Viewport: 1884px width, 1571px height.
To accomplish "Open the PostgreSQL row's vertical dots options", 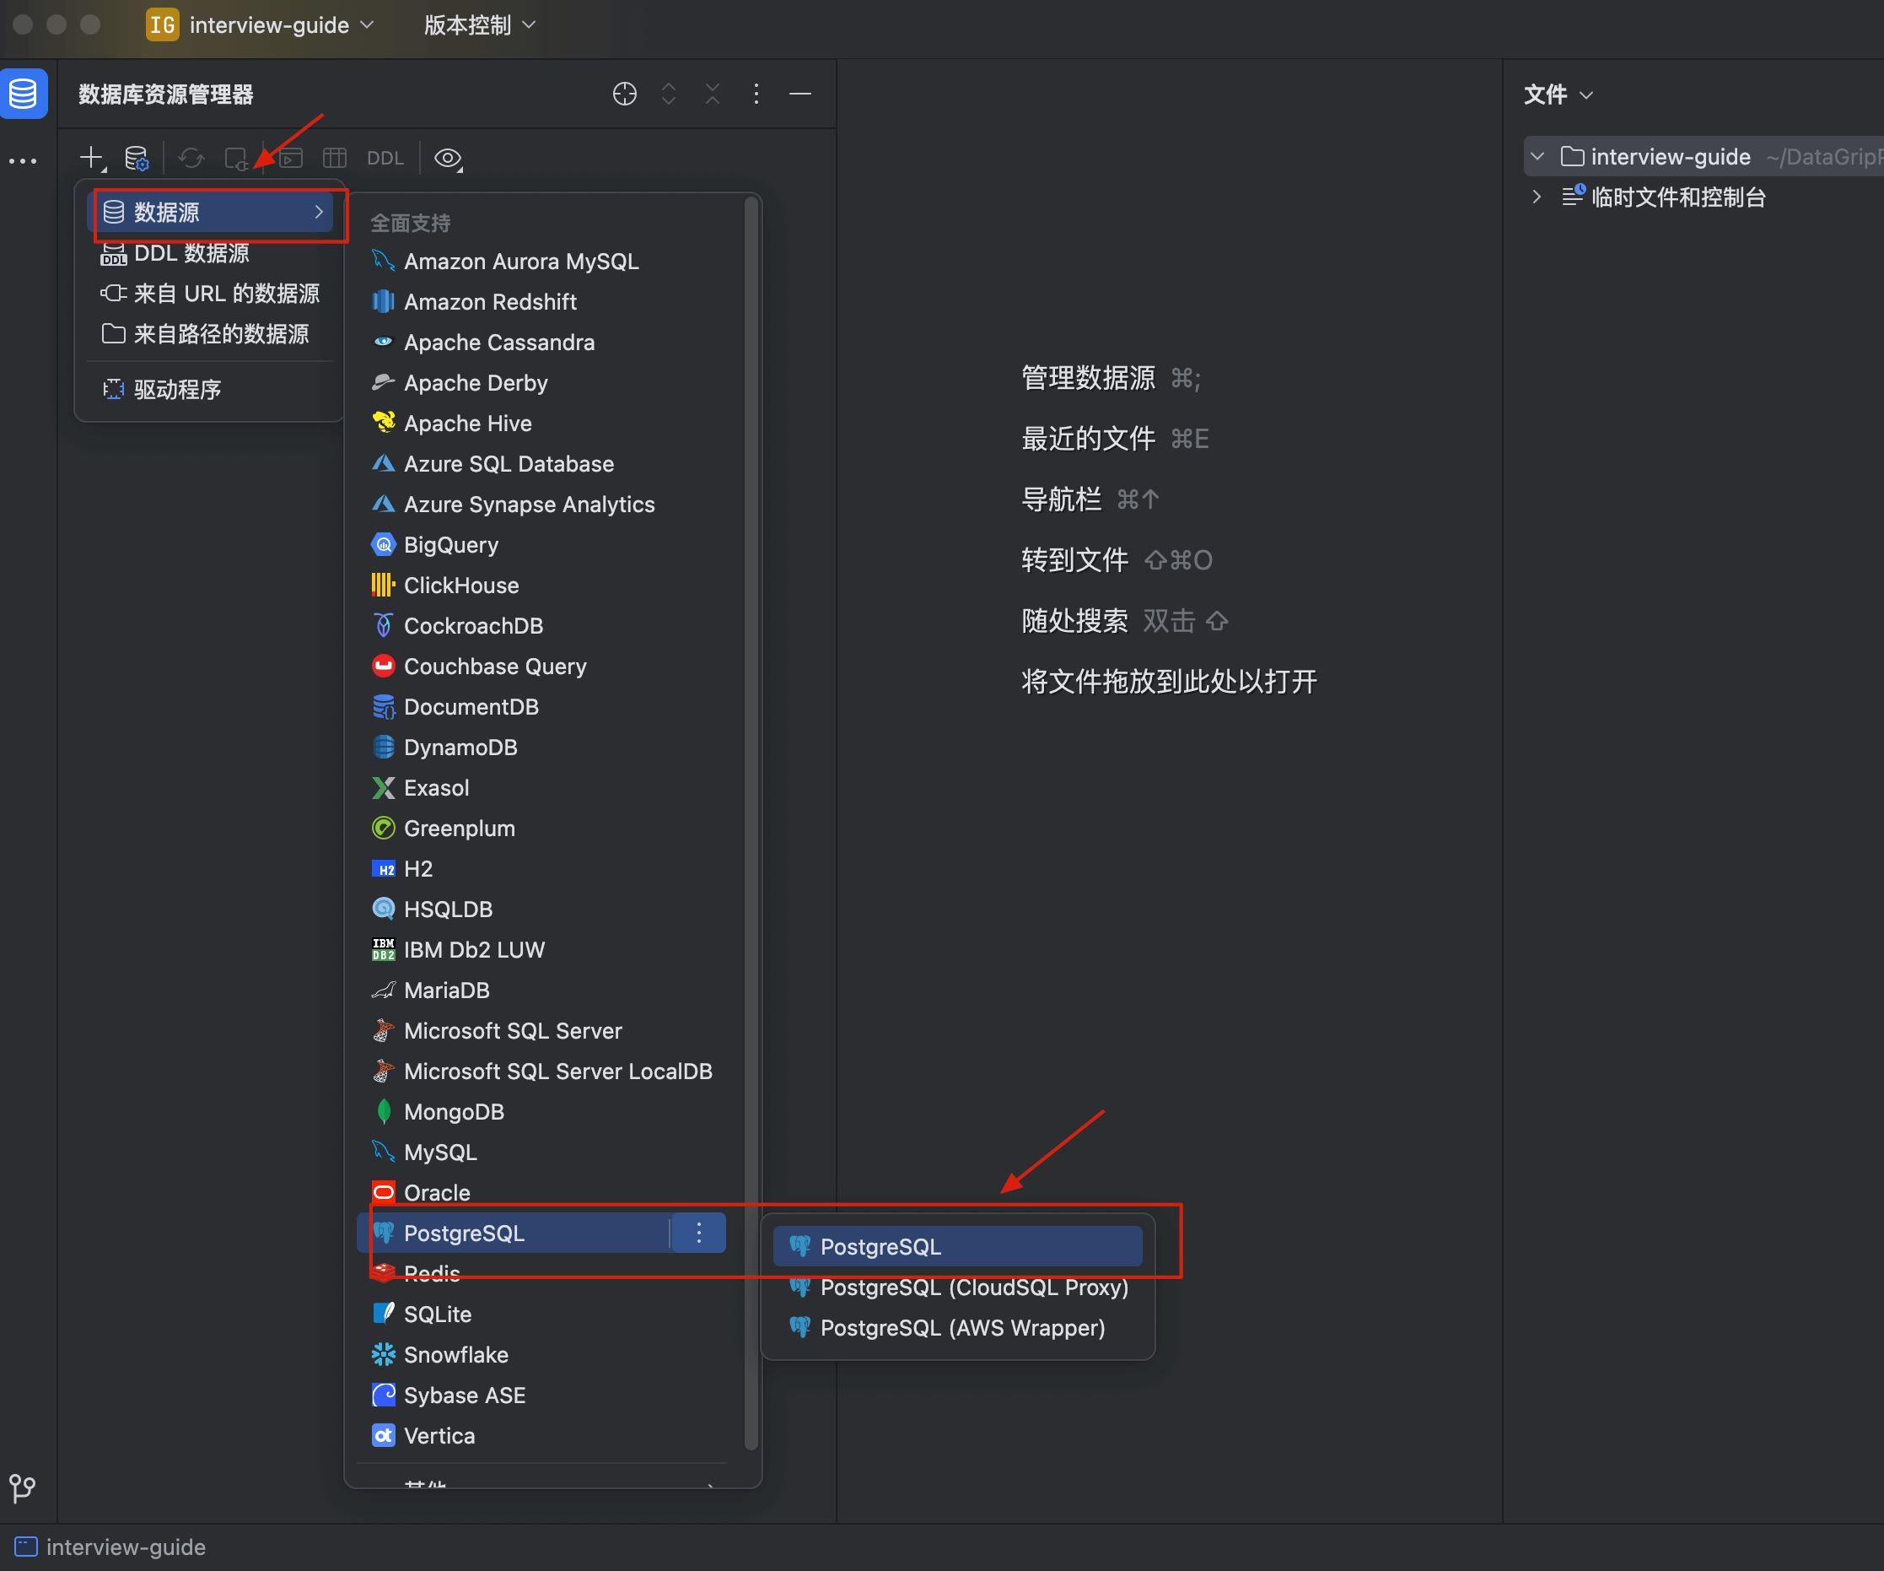I will (699, 1233).
